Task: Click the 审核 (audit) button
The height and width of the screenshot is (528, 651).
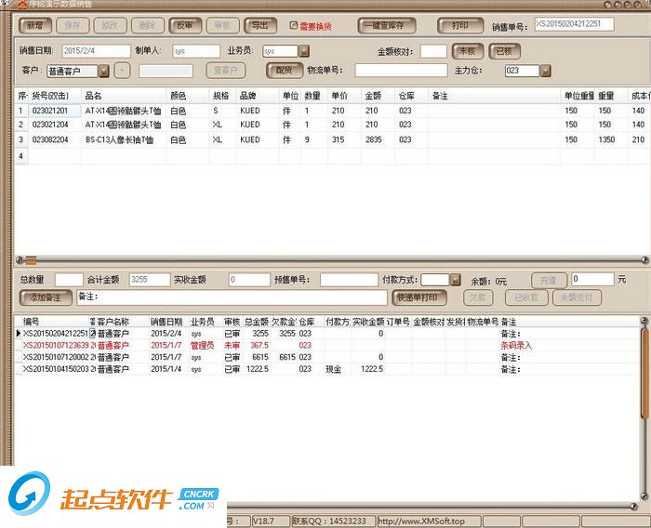Action: (222, 26)
